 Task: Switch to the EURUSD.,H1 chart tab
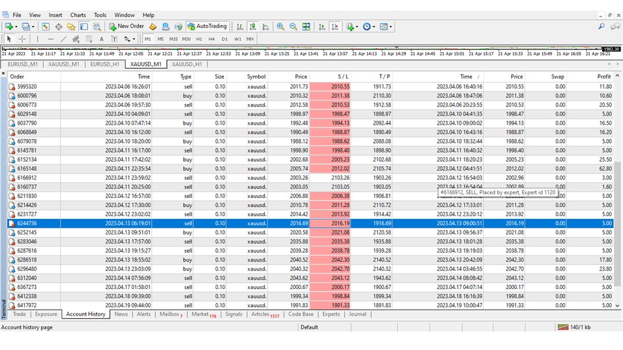[105, 64]
